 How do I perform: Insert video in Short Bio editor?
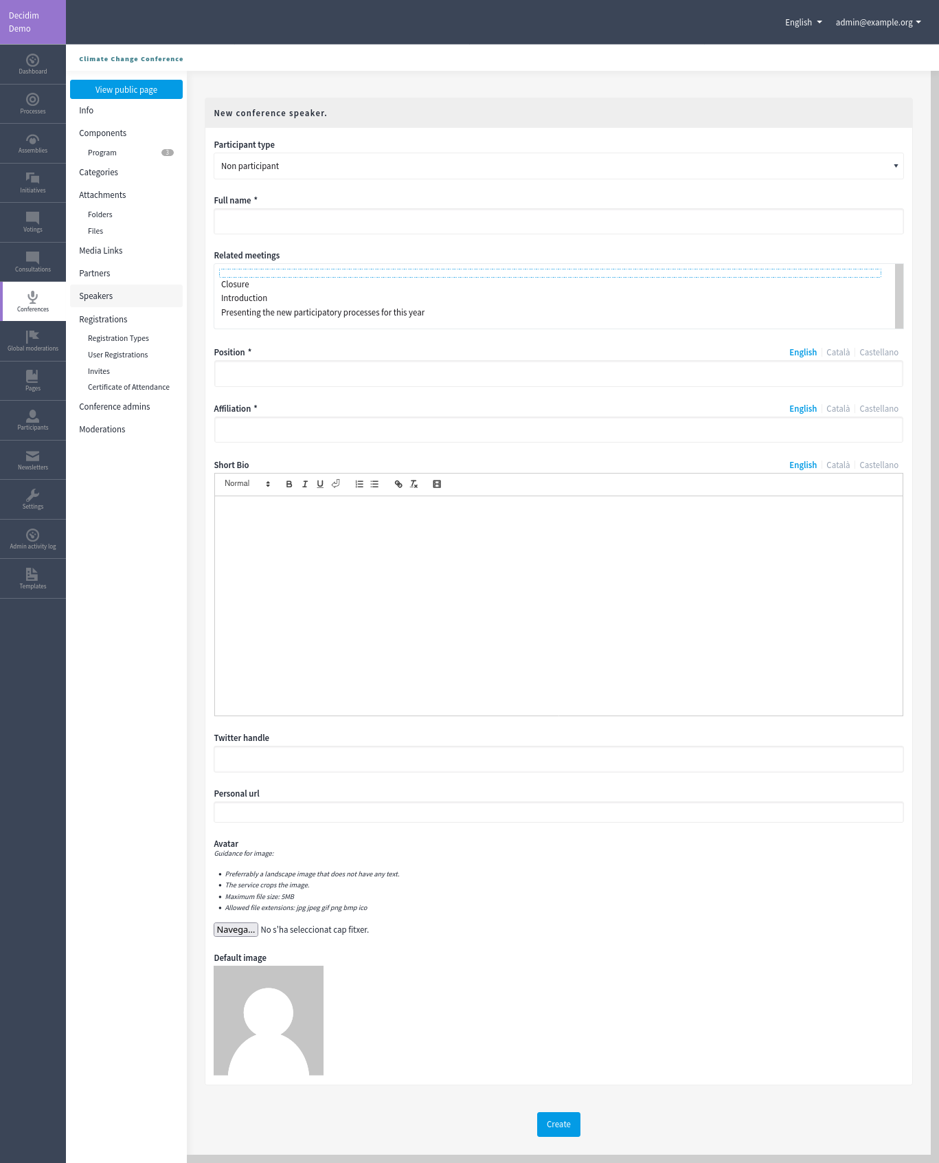tap(437, 484)
